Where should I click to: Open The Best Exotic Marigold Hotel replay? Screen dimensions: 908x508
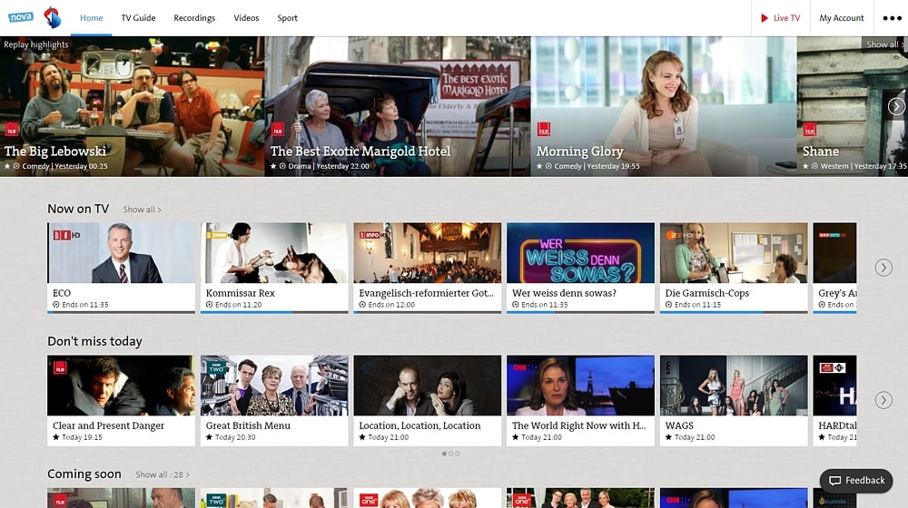point(398,106)
